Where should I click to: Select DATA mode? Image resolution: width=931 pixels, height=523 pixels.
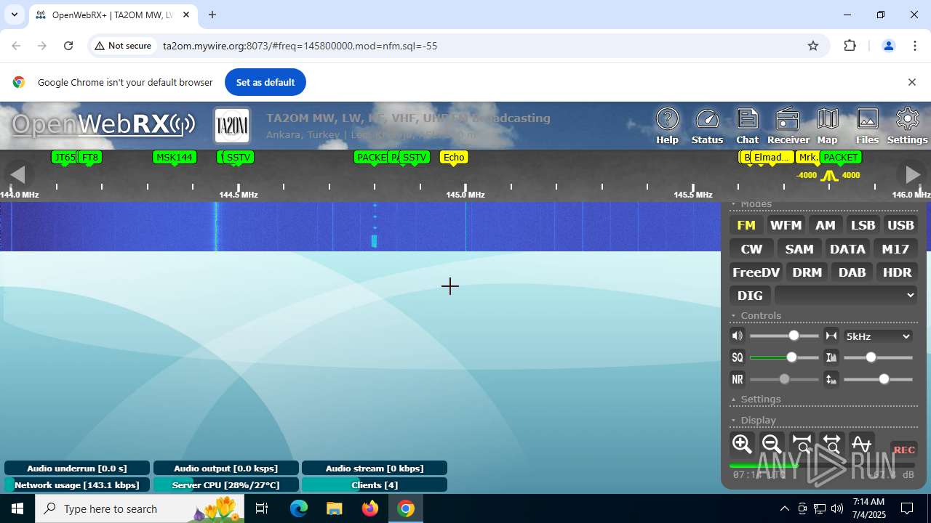[847, 249]
